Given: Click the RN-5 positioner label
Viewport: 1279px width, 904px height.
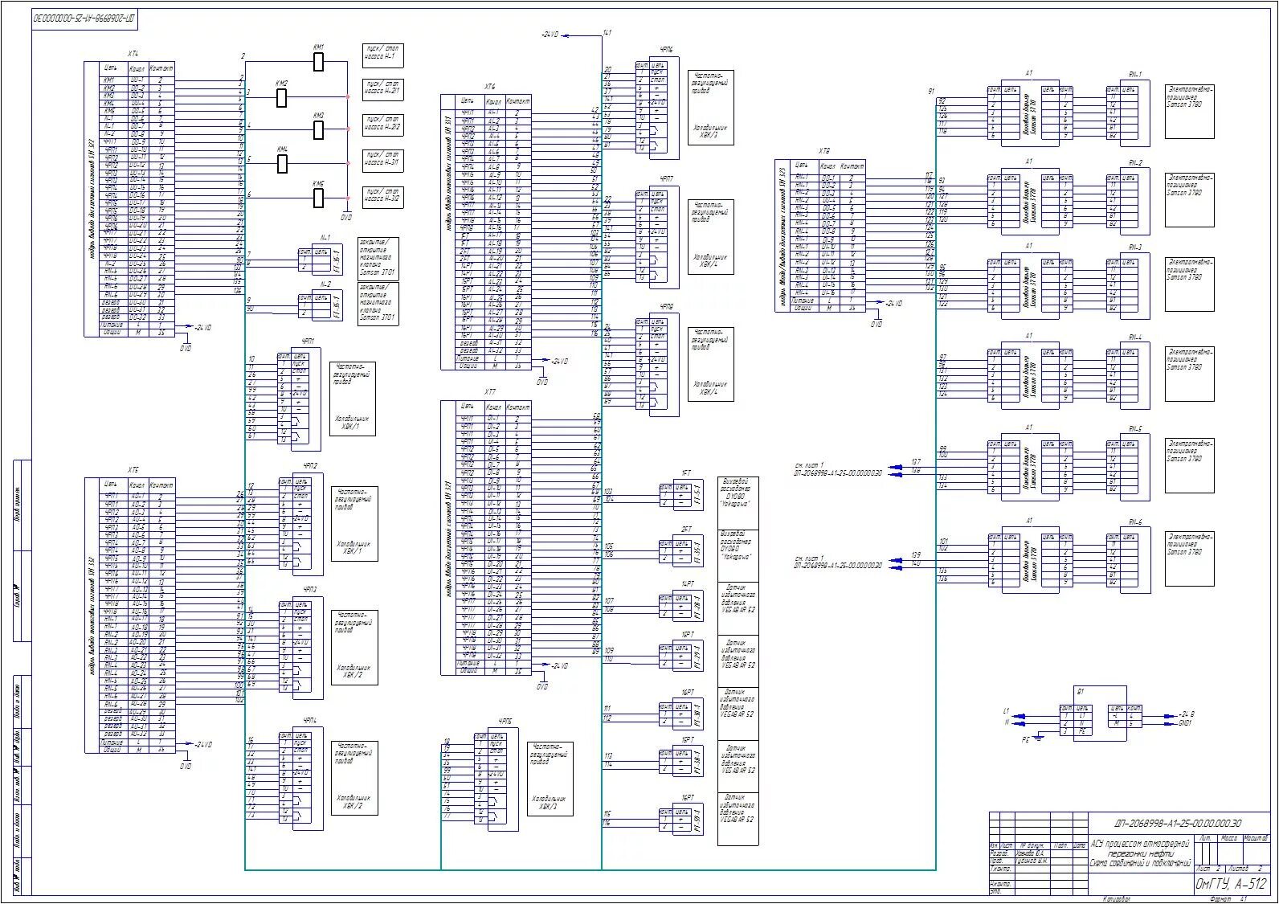Looking at the screenshot, I should click(x=1135, y=430).
